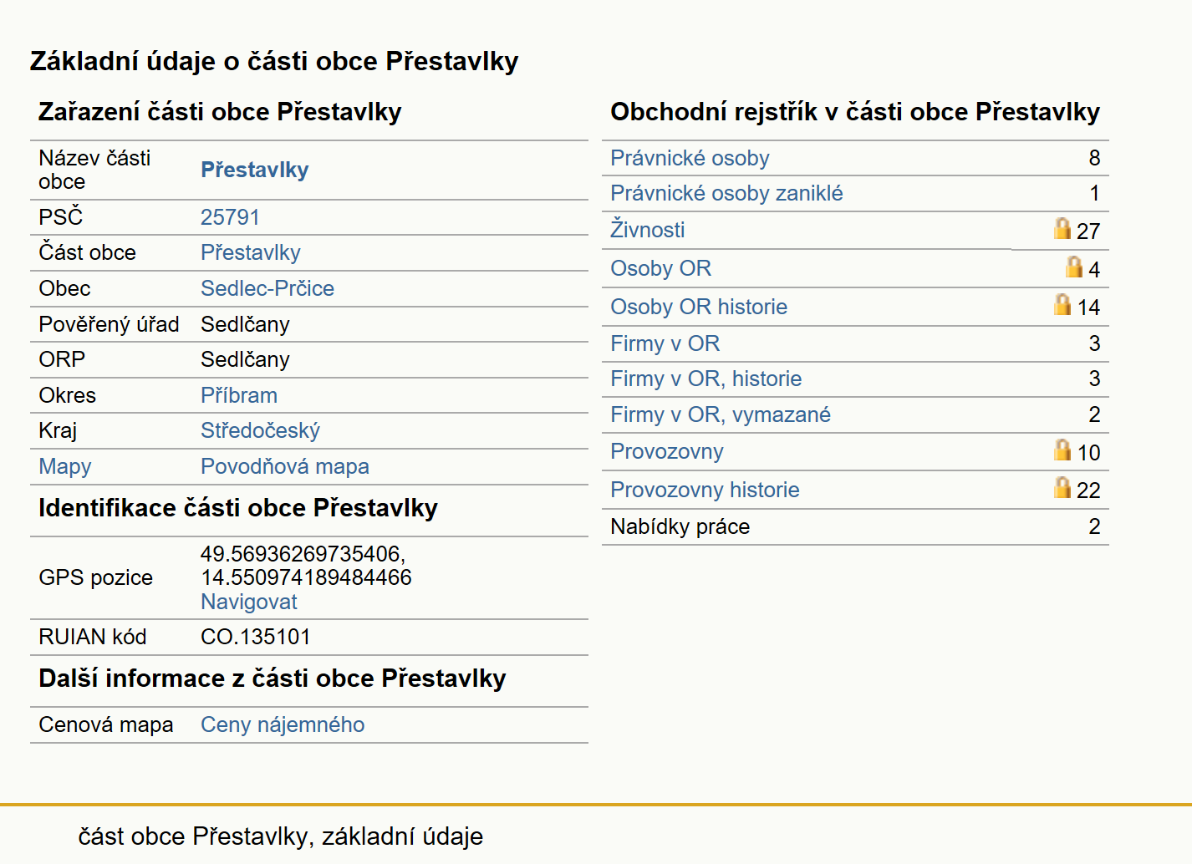Screen dimensions: 1192x864
Task: Click the lock icon for Osoby OR historie
Action: (x=1062, y=304)
